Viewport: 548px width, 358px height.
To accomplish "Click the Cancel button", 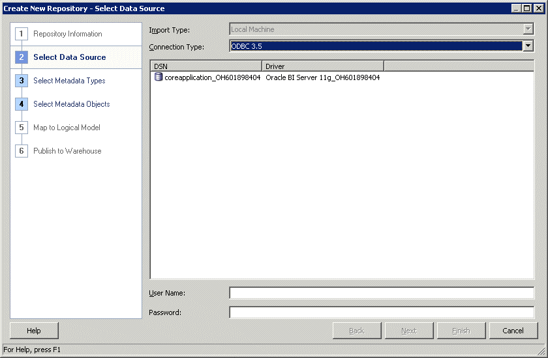I will (513, 331).
